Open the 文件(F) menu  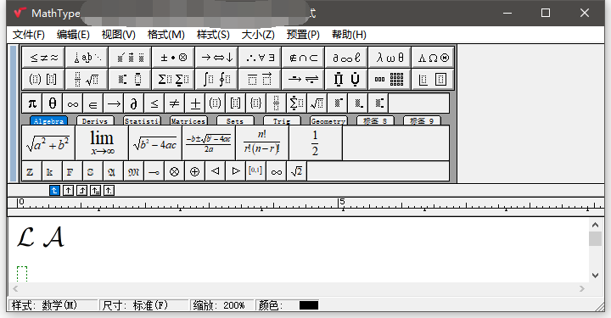[x=29, y=35]
